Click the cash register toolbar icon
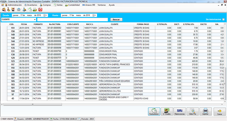The image size is (227, 121). pos(24,9)
